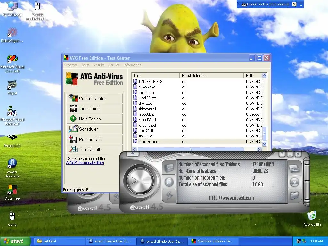328x246 pixels.
Task: Open avast! help question mark button
Action: tap(282, 154)
